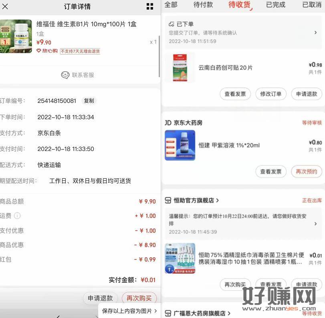
Task: Open the 云南白药创可贴 product thumbnail
Action: (x=180, y=67)
